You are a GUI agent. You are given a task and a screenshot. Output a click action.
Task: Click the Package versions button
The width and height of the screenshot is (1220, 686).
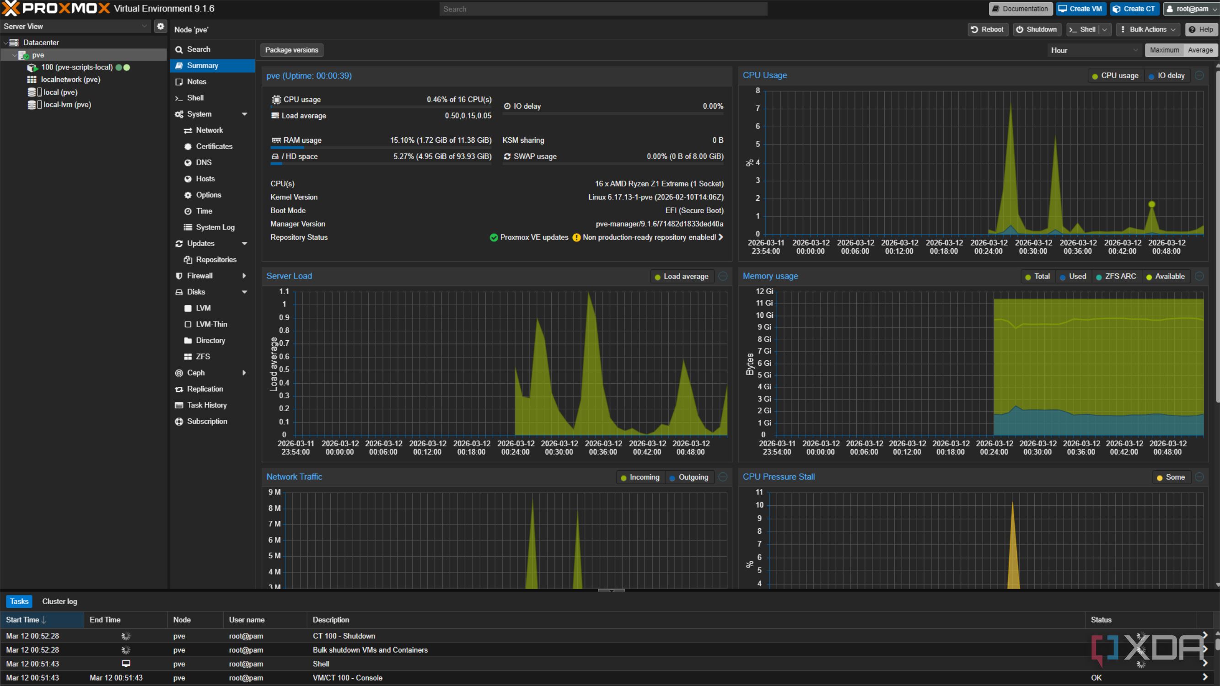pyautogui.click(x=292, y=50)
